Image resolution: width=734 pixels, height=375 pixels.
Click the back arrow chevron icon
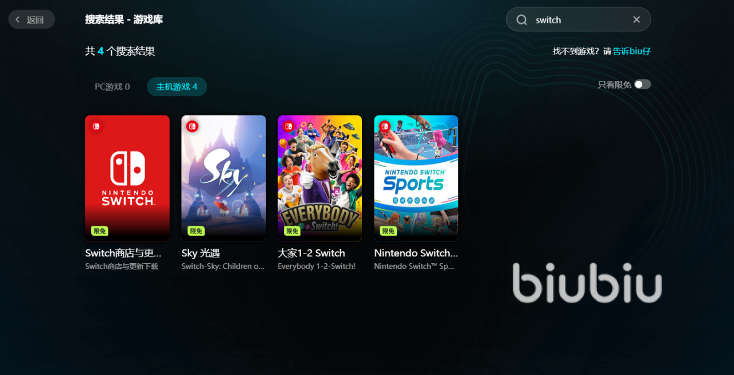pos(18,19)
